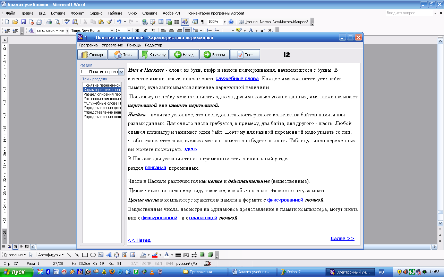
Task: Select Раздел описания пер topic in list
Action: coord(102,94)
